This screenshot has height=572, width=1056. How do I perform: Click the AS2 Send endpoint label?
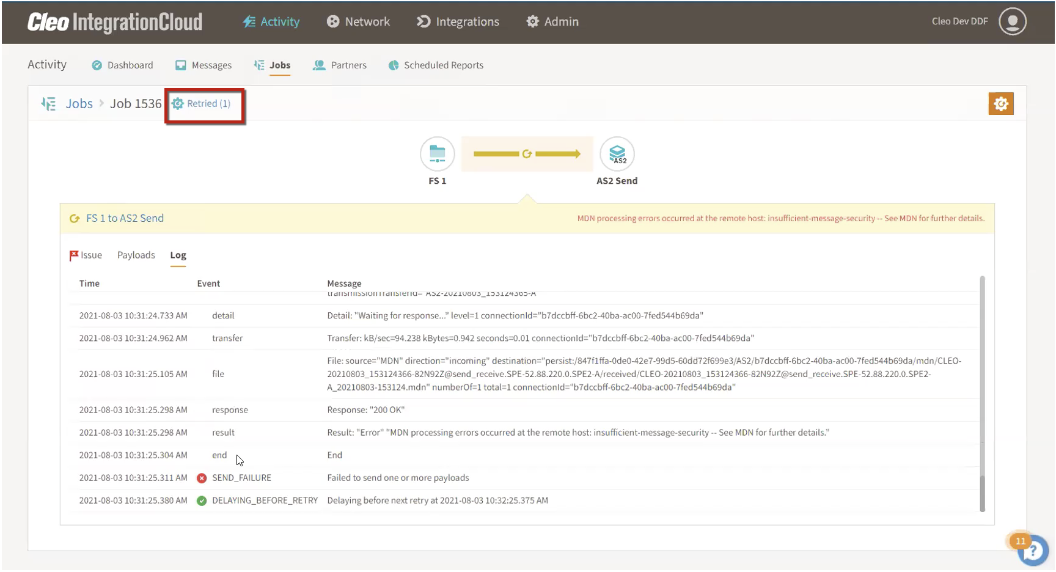click(x=617, y=181)
